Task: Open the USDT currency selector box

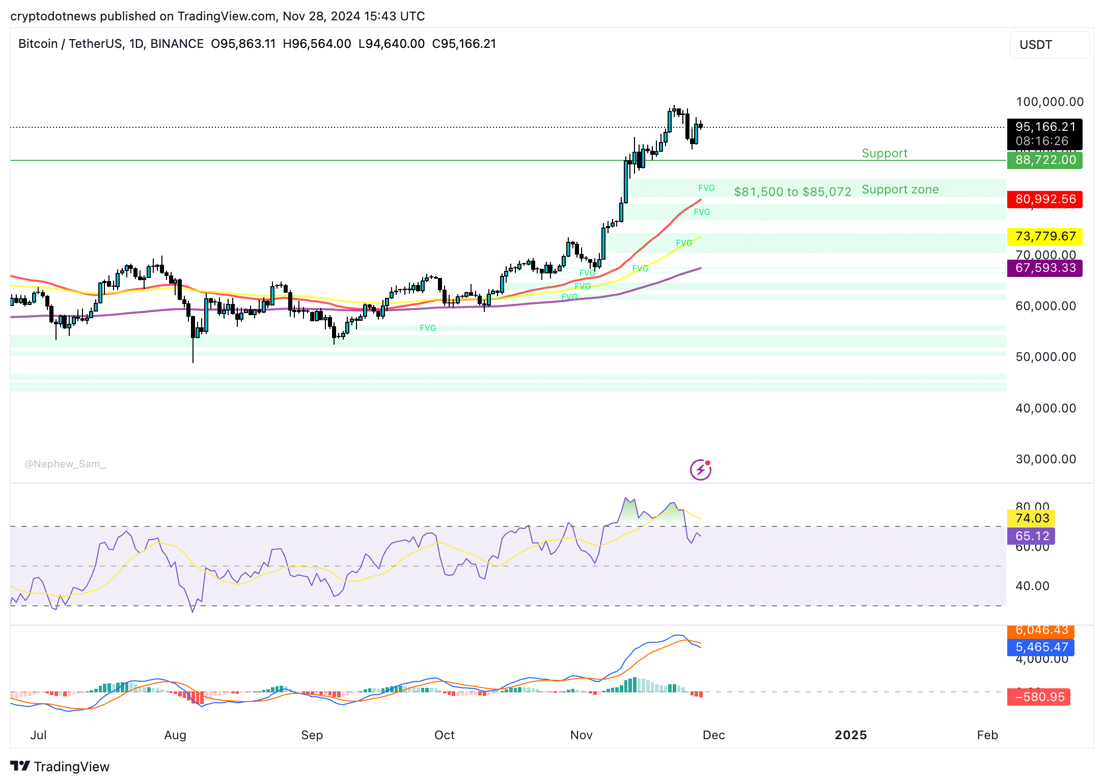Action: pos(1050,45)
